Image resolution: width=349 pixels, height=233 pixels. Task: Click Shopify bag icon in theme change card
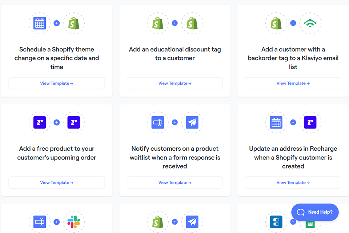tap(74, 23)
